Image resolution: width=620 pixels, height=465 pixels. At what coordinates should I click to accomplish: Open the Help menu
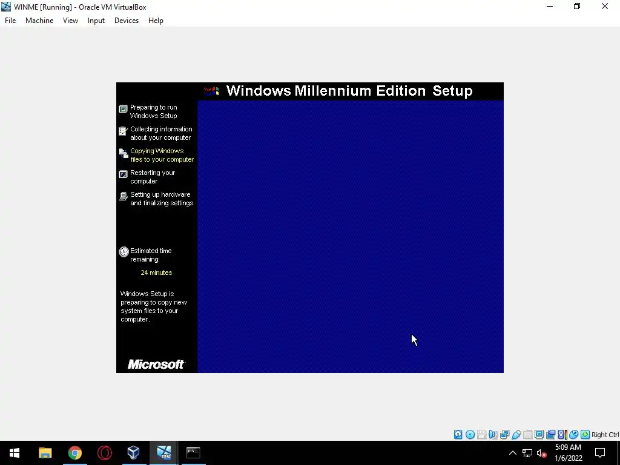point(156,21)
